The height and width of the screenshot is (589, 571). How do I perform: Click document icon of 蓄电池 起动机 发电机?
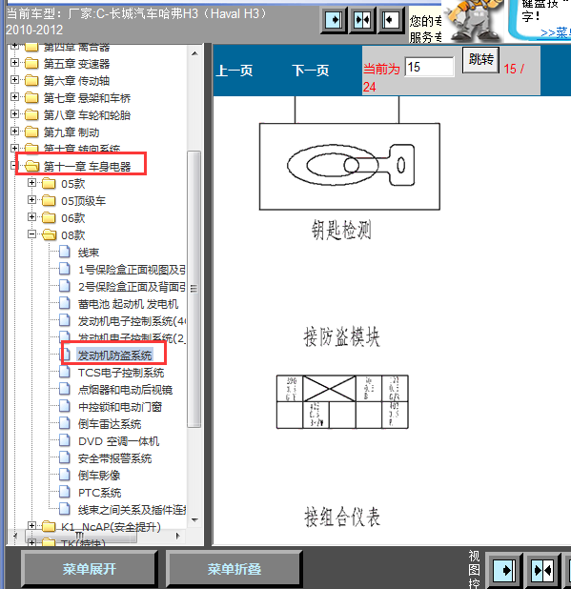click(65, 303)
